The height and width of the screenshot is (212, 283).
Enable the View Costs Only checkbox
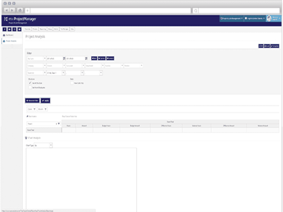click(72, 83)
